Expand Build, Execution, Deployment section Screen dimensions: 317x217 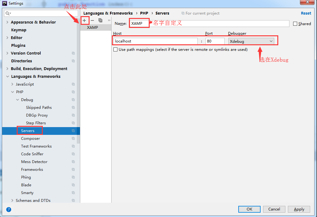[7, 69]
